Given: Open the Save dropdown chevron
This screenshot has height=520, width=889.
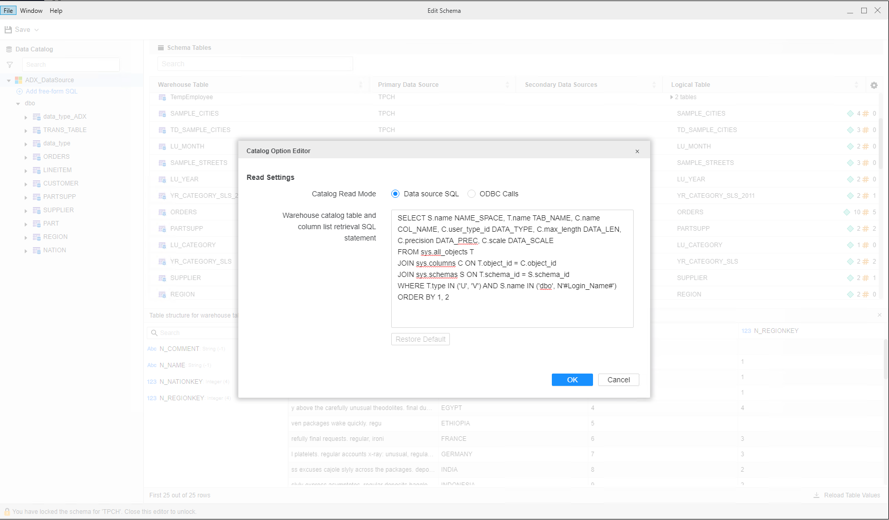Looking at the screenshot, I should 36,29.
